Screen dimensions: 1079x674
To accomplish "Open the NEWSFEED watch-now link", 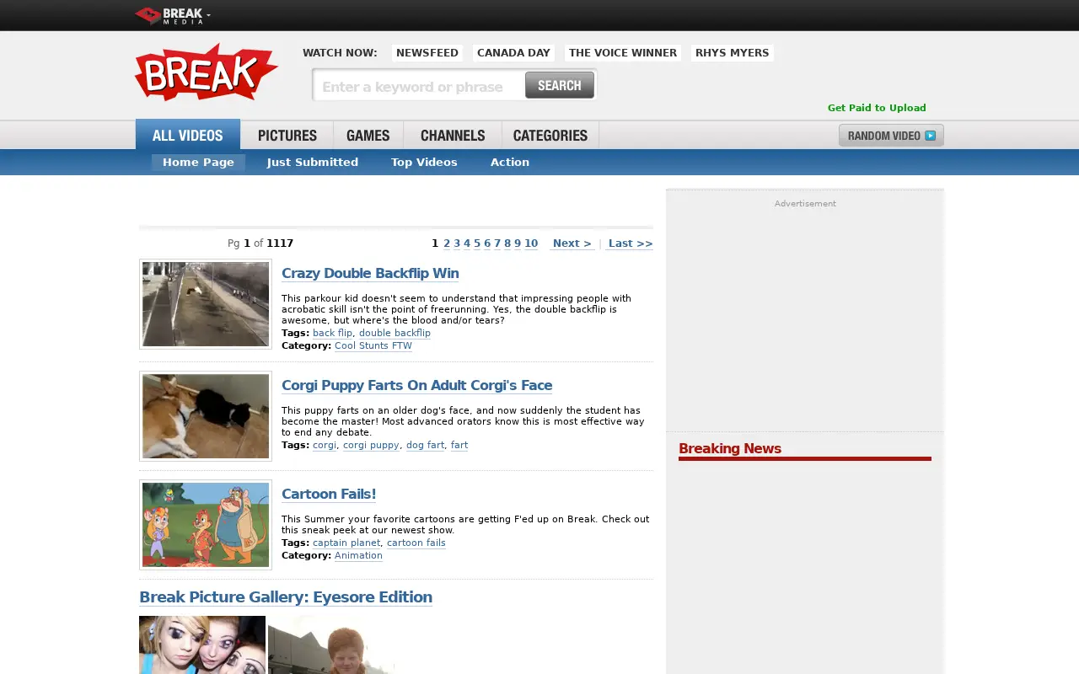I will (427, 53).
